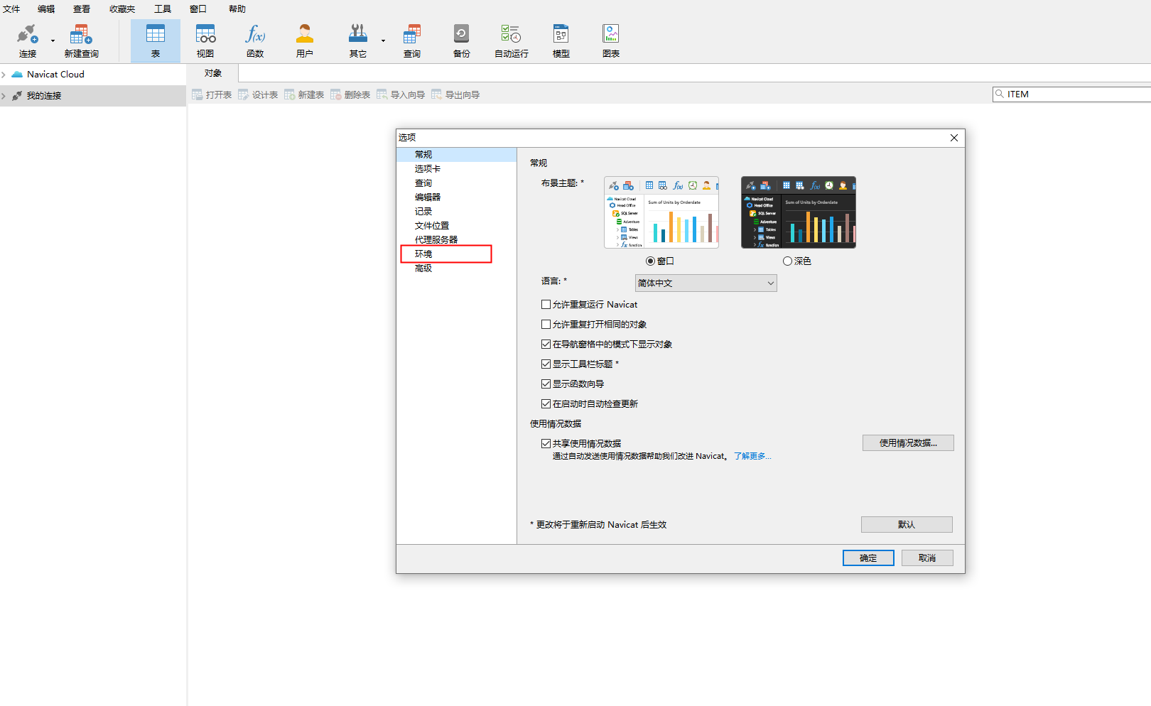This screenshot has width=1151, height=706.
Task: Select the 窗口 light theme radio button
Action: [x=650, y=261]
